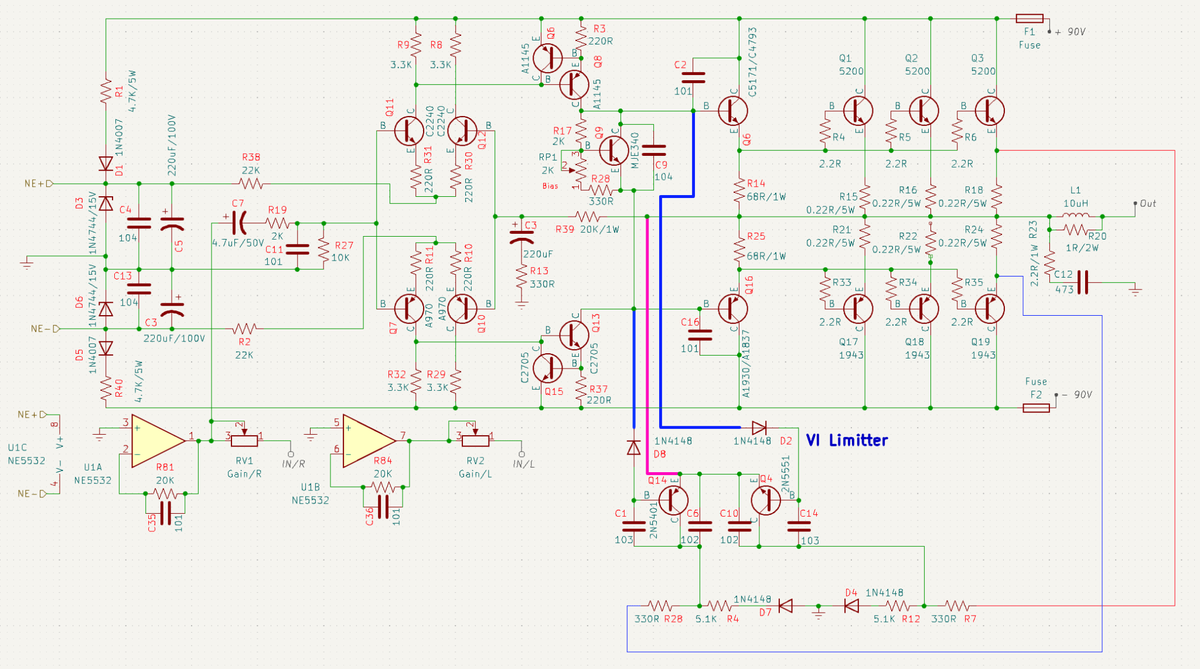
Task: Select the R39 20K/1W feedback resistor
Action: (587, 217)
